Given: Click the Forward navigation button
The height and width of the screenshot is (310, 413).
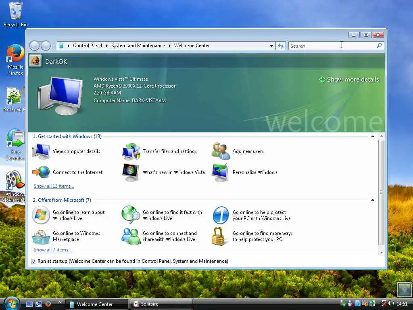Looking at the screenshot, I should 46,46.
